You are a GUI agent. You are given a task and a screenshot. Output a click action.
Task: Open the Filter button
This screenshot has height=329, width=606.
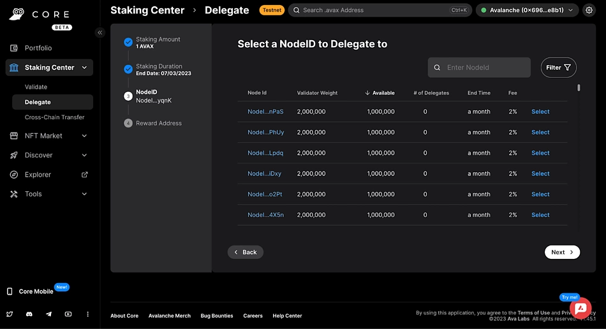click(x=558, y=68)
